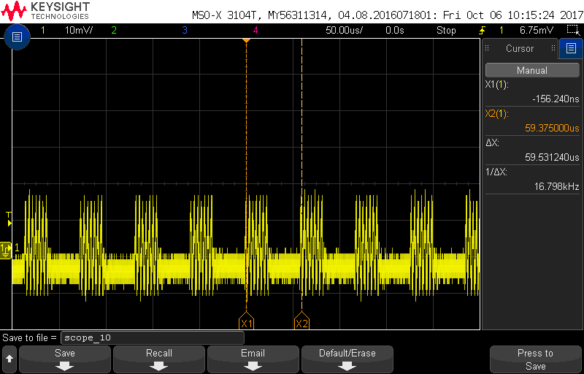Screen dimensions: 584x374
Task: Click the Cursor panel left drag grip
Action: click(x=487, y=48)
